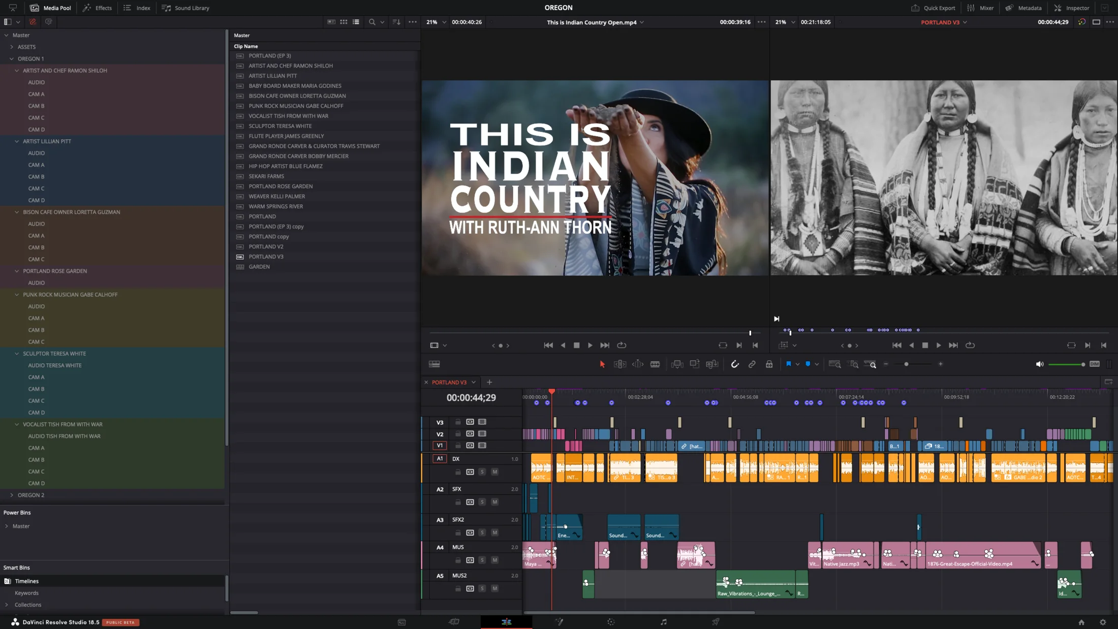This screenshot has height=629, width=1118.
Task: Expand the ASSETS bin
Action: point(12,47)
